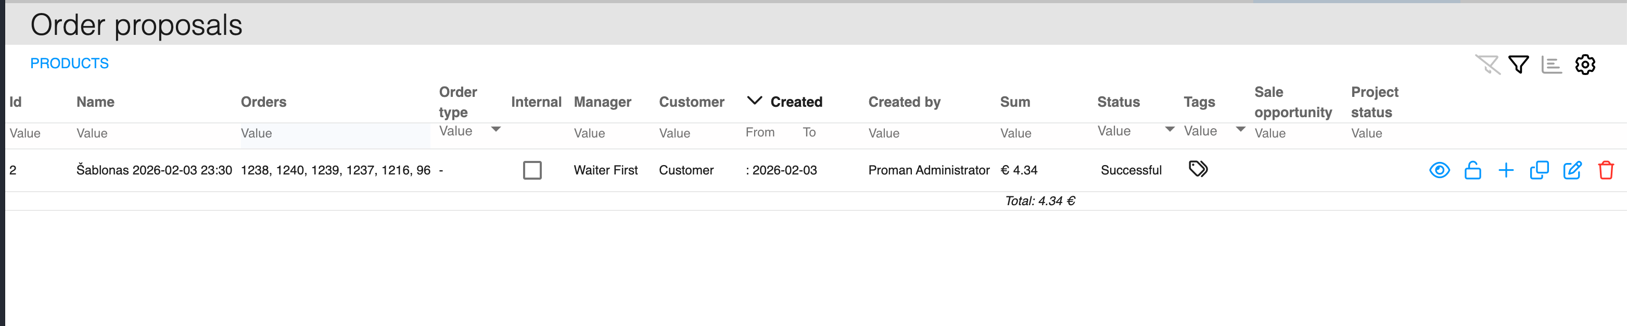The image size is (1627, 326).
Task: Open the Tags filter dropdown
Action: click(x=1240, y=130)
